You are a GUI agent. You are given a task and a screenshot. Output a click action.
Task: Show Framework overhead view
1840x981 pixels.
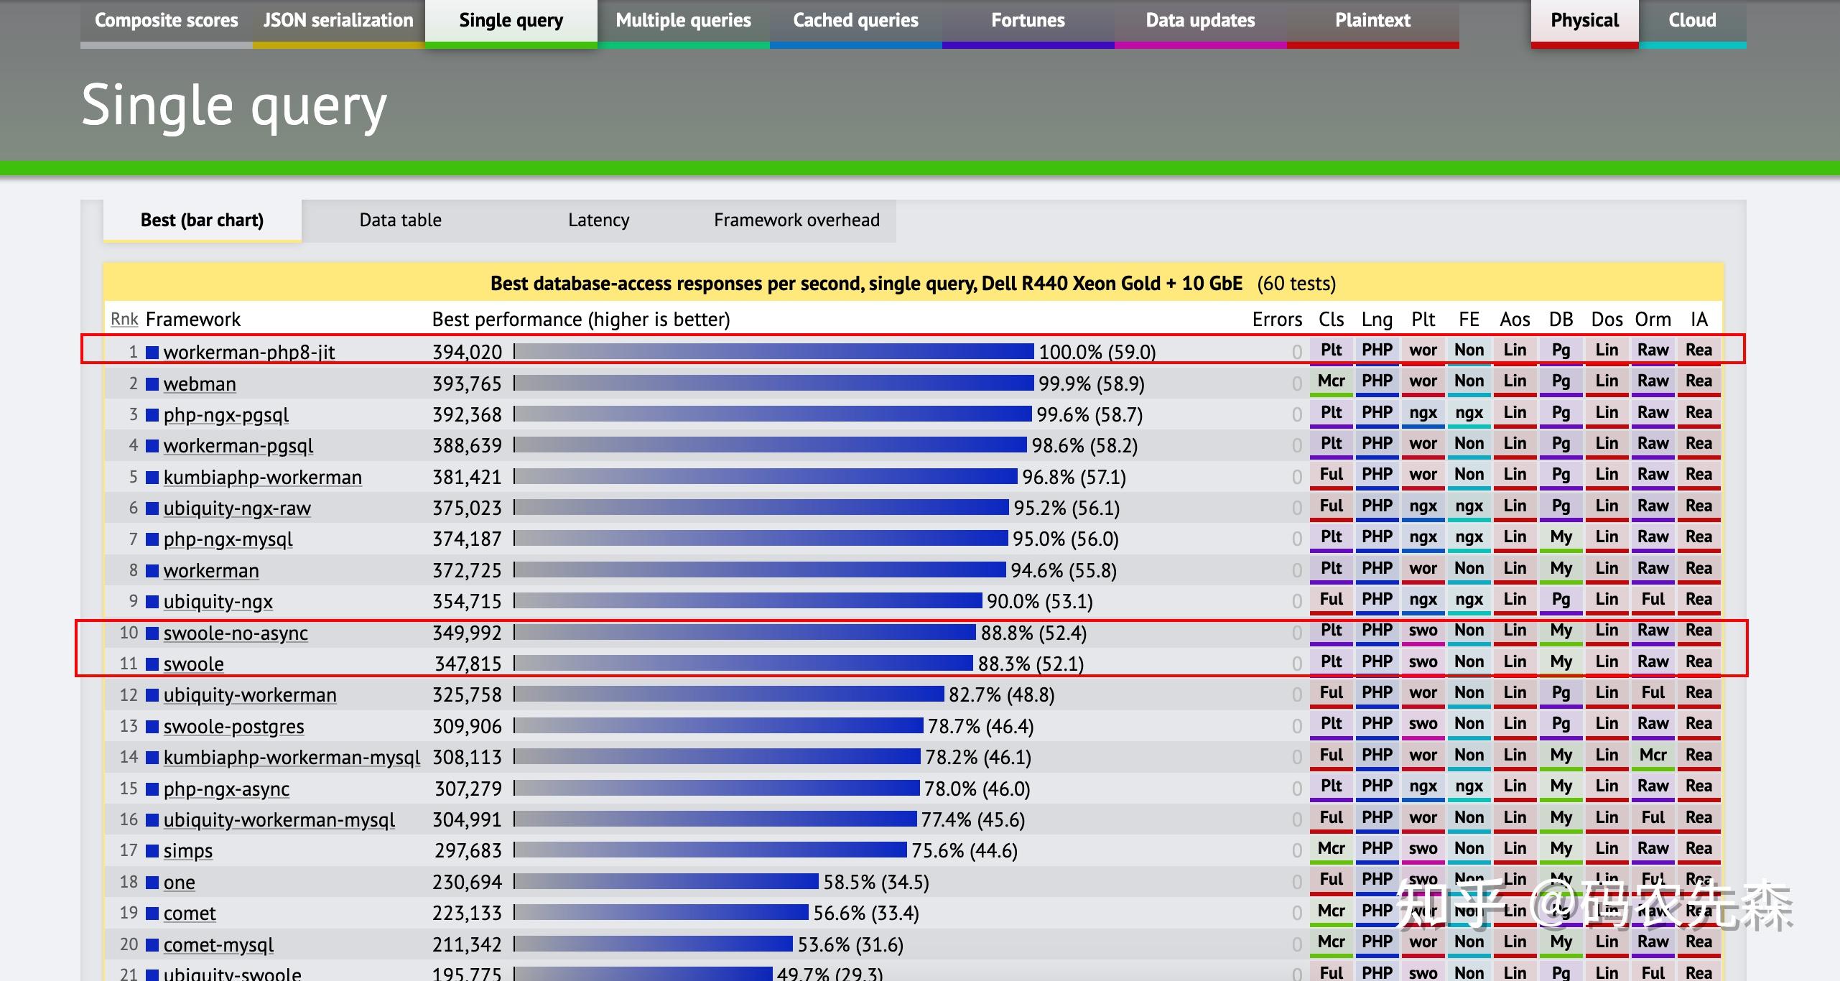click(x=796, y=220)
